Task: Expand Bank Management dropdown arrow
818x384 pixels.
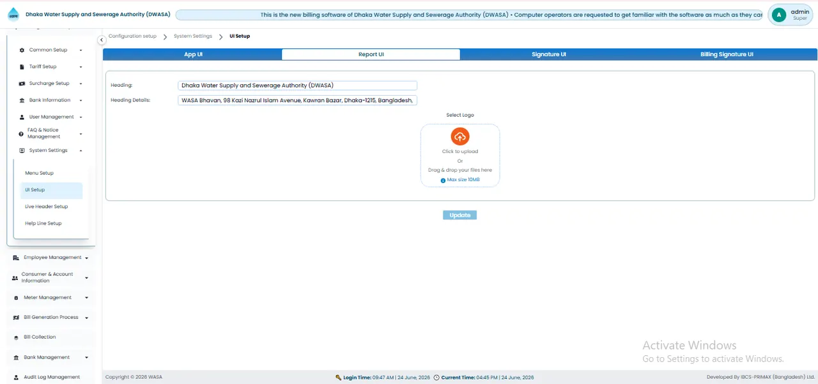Action: (x=86, y=358)
